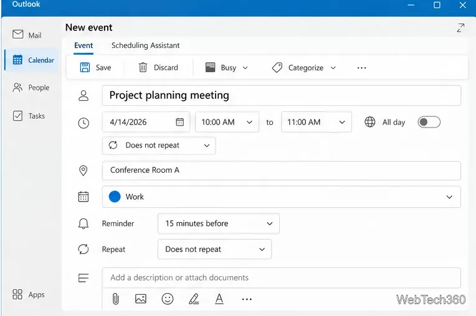Screen dimensions: 476x316
Task: Open the Apps launcher in sidebar
Action: pyautogui.click(x=29, y=294)
